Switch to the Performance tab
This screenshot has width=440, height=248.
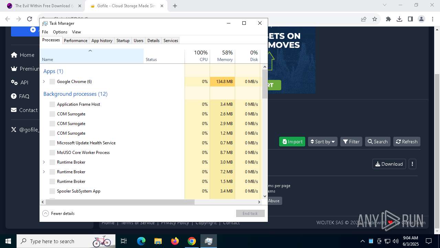click(76, 41)
